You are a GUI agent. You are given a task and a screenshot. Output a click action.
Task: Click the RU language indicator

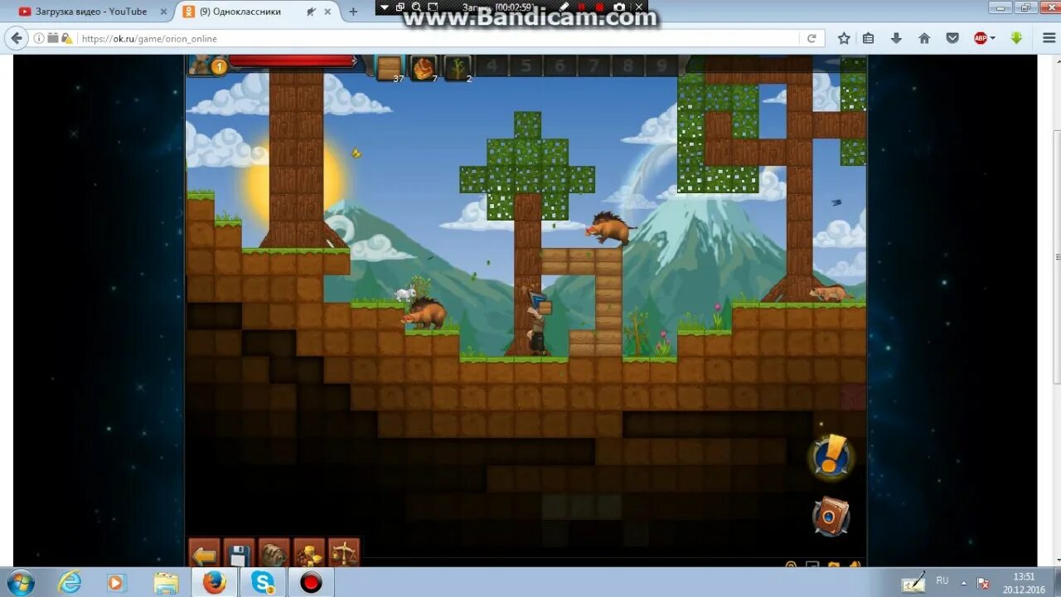click(x=942, y=580)
